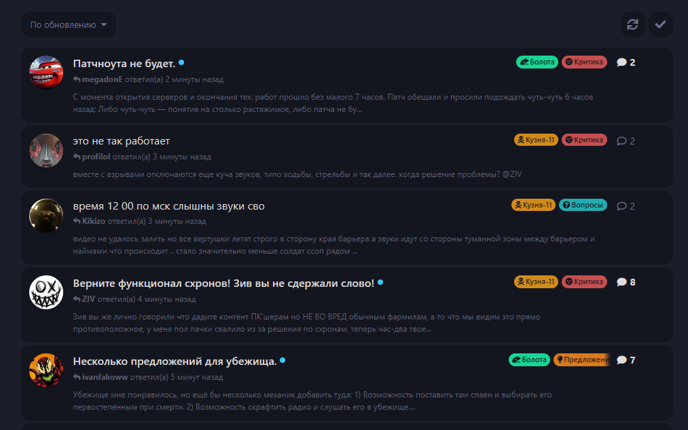Select 'Вопросы' tag on Kikizo's topic
The height and width of the screenshot is (430, 688).
click(583, 205)
